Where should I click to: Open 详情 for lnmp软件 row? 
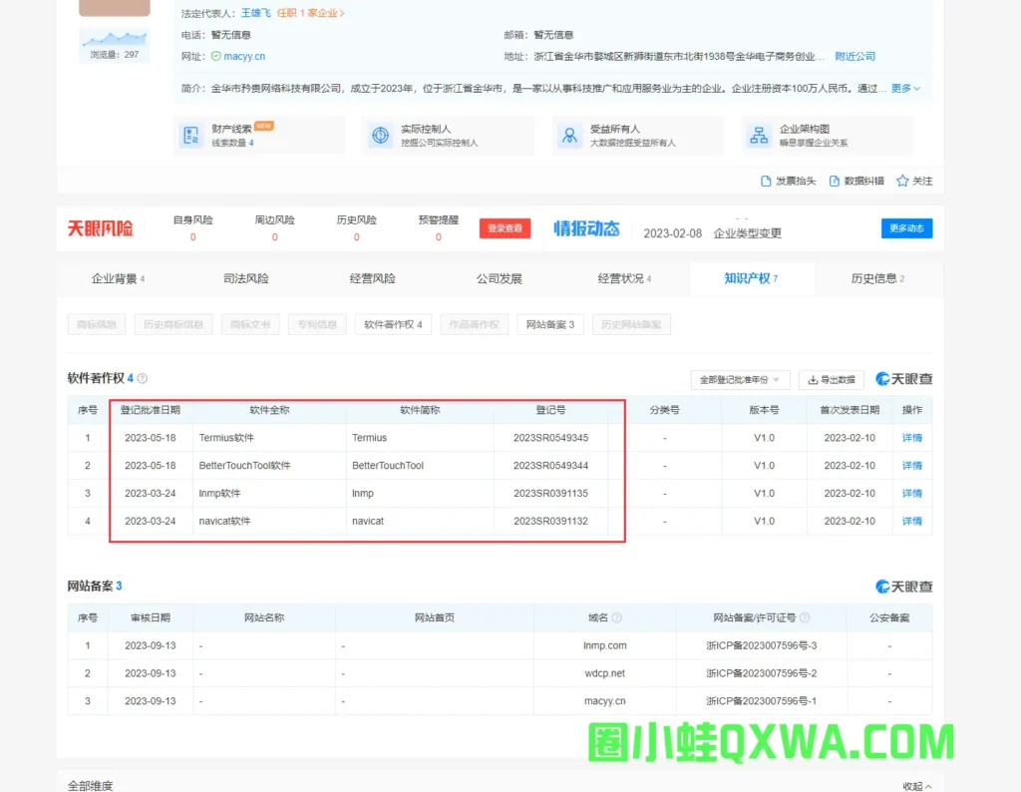click(912, 494)
